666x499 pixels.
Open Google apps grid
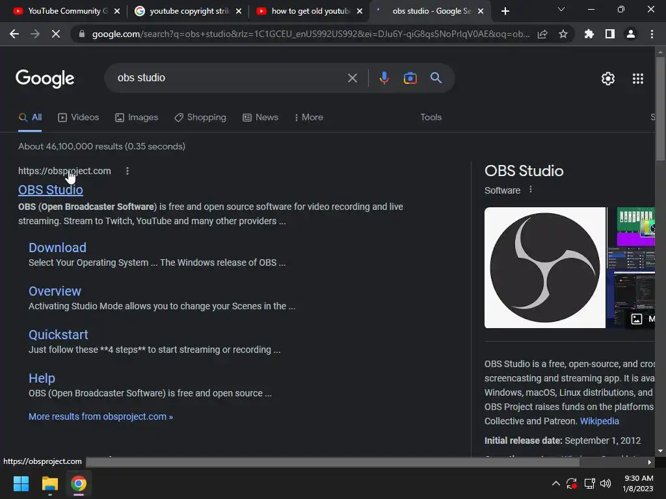tap(637, 79)
